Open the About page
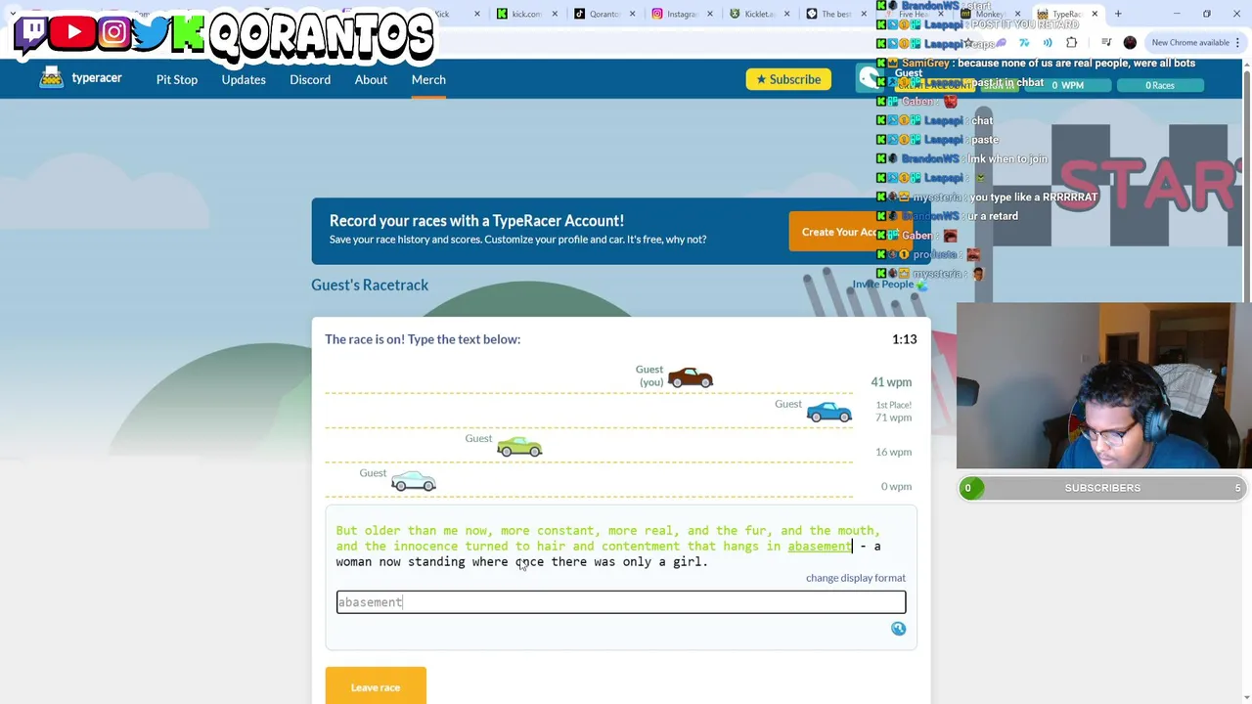This screenshot has width=1252, height=704. (371, 79)
